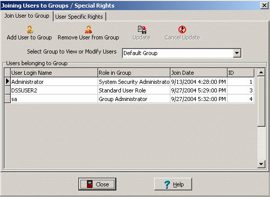Click the red door icon on Close
Screen dimensions: 270x197
tap(89, 184)
